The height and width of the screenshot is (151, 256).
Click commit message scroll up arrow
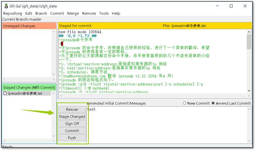(249, 109)
